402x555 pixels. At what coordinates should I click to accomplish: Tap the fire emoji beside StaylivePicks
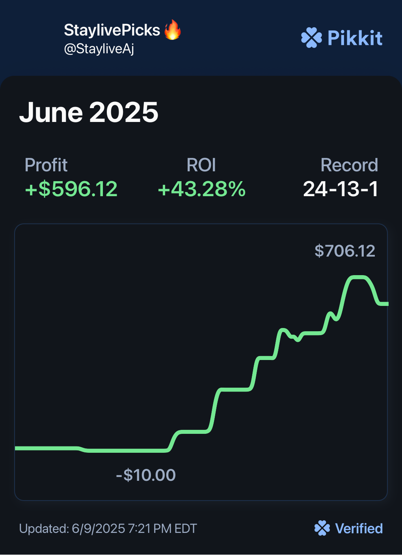(x=172, y=30)
